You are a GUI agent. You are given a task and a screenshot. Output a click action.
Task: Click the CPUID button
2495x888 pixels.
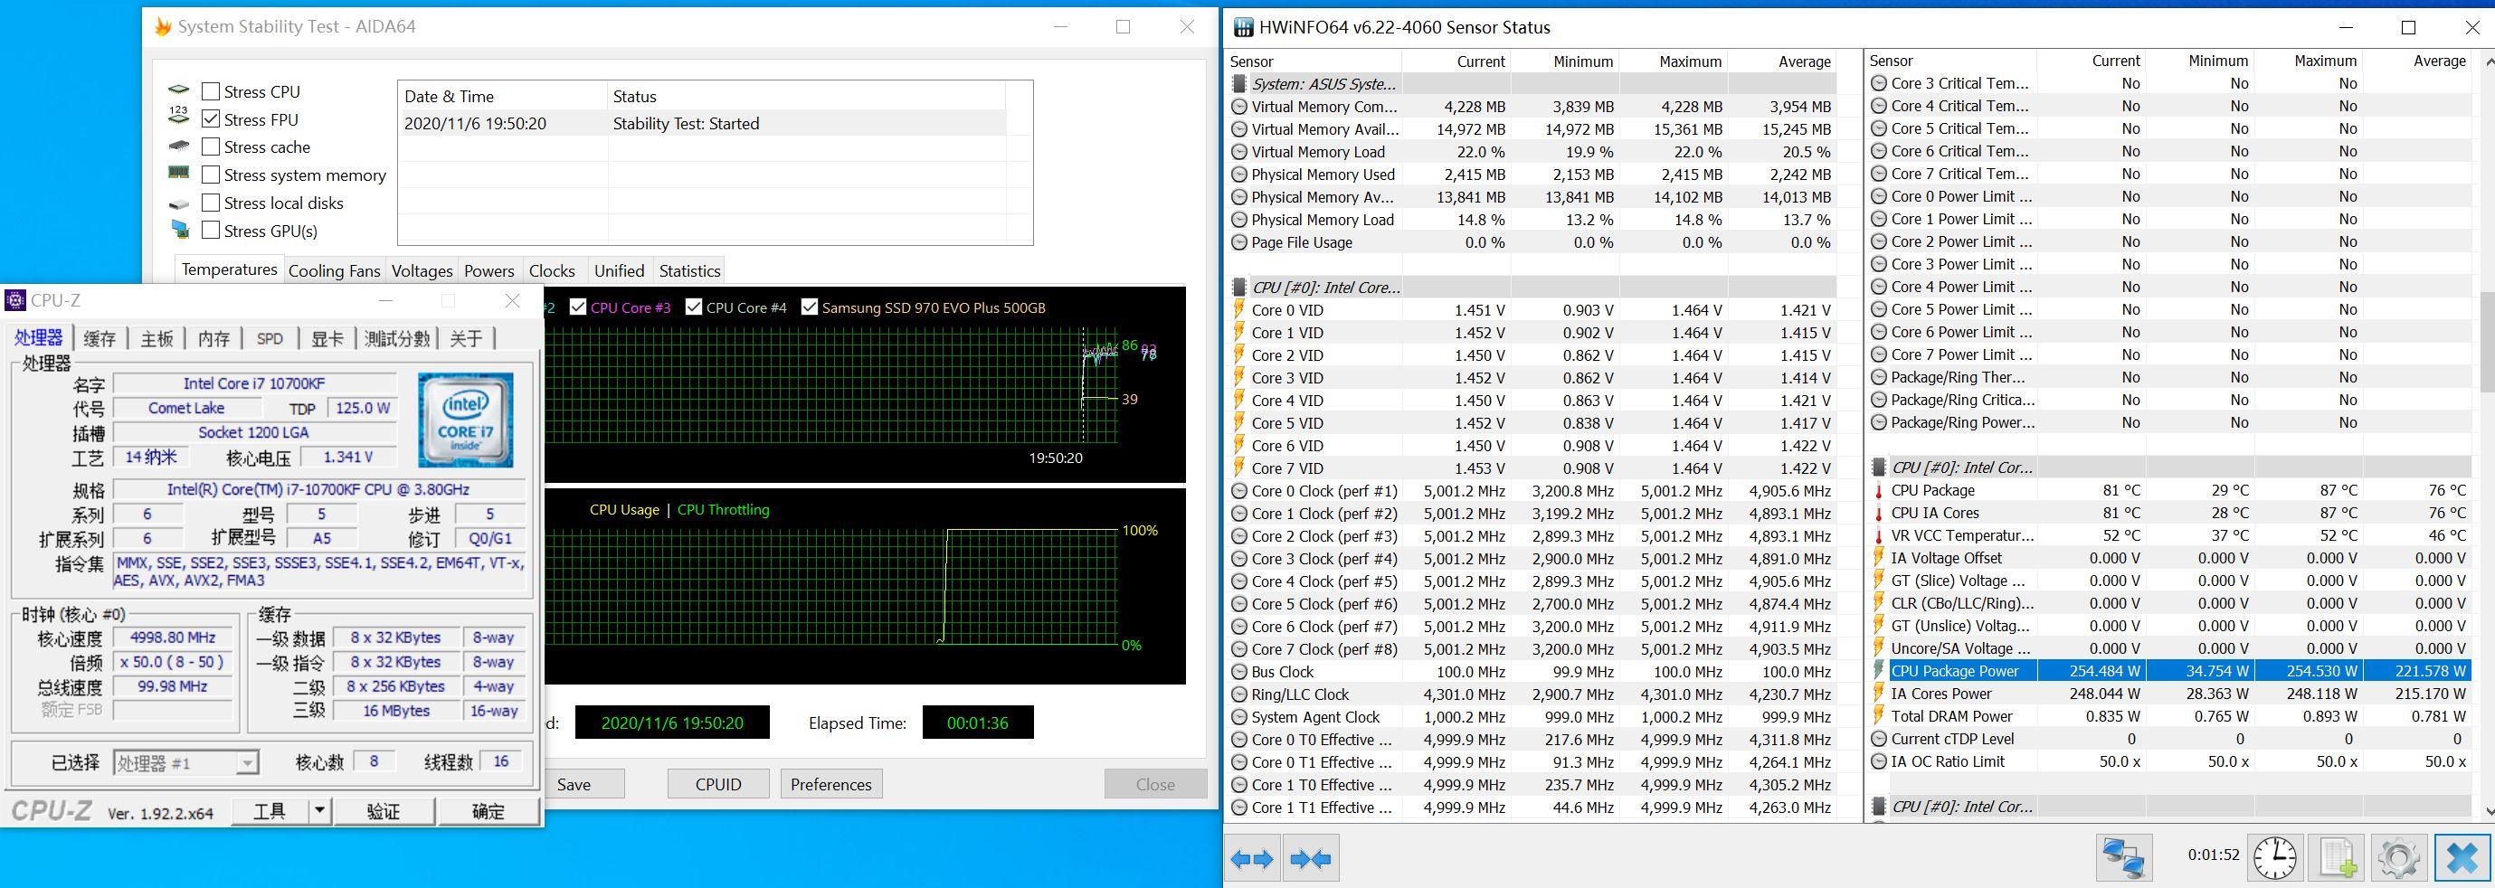[x=718, y=784]
